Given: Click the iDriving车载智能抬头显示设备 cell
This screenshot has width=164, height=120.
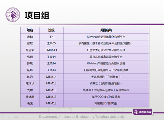Looking at the screenshot, I should (106, 63).
